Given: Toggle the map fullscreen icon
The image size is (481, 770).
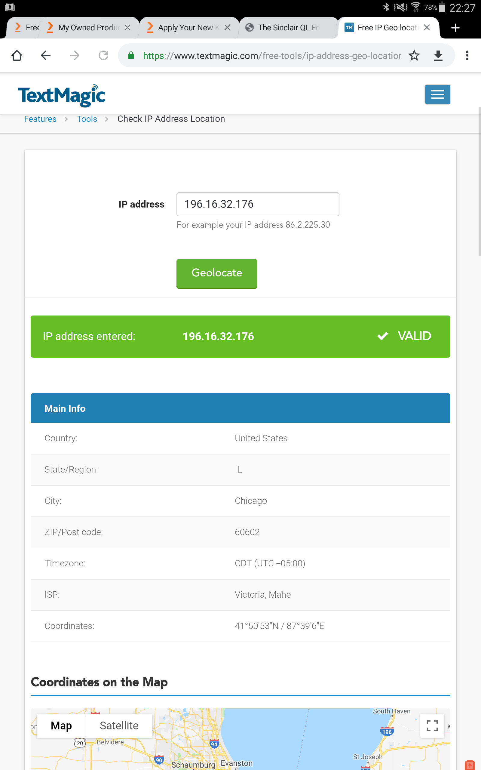Looking at the screenshot, I should pos(432,726).
